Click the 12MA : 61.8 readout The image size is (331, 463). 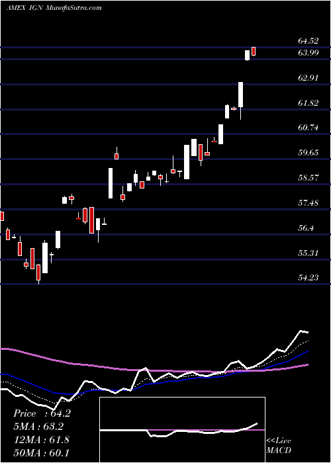click(x=41, y=440)
